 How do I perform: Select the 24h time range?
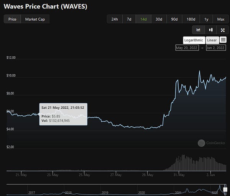(x=115, y=19)
